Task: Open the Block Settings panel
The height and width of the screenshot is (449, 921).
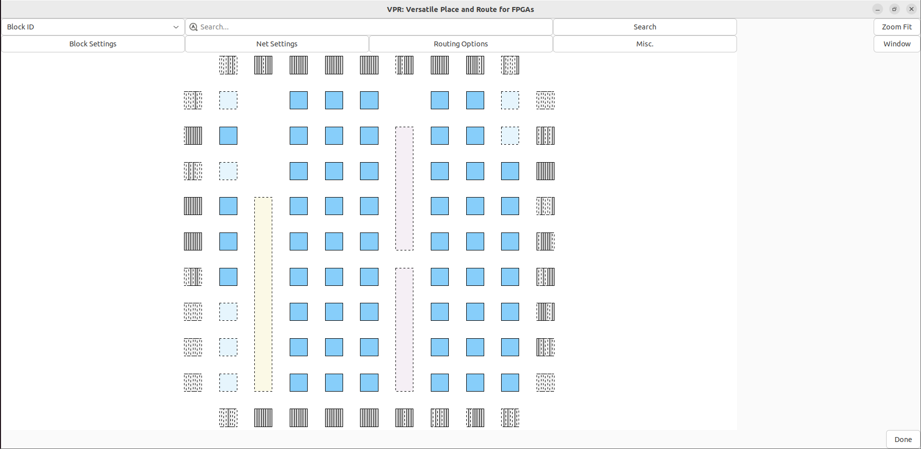Action: tap(93, 44)
